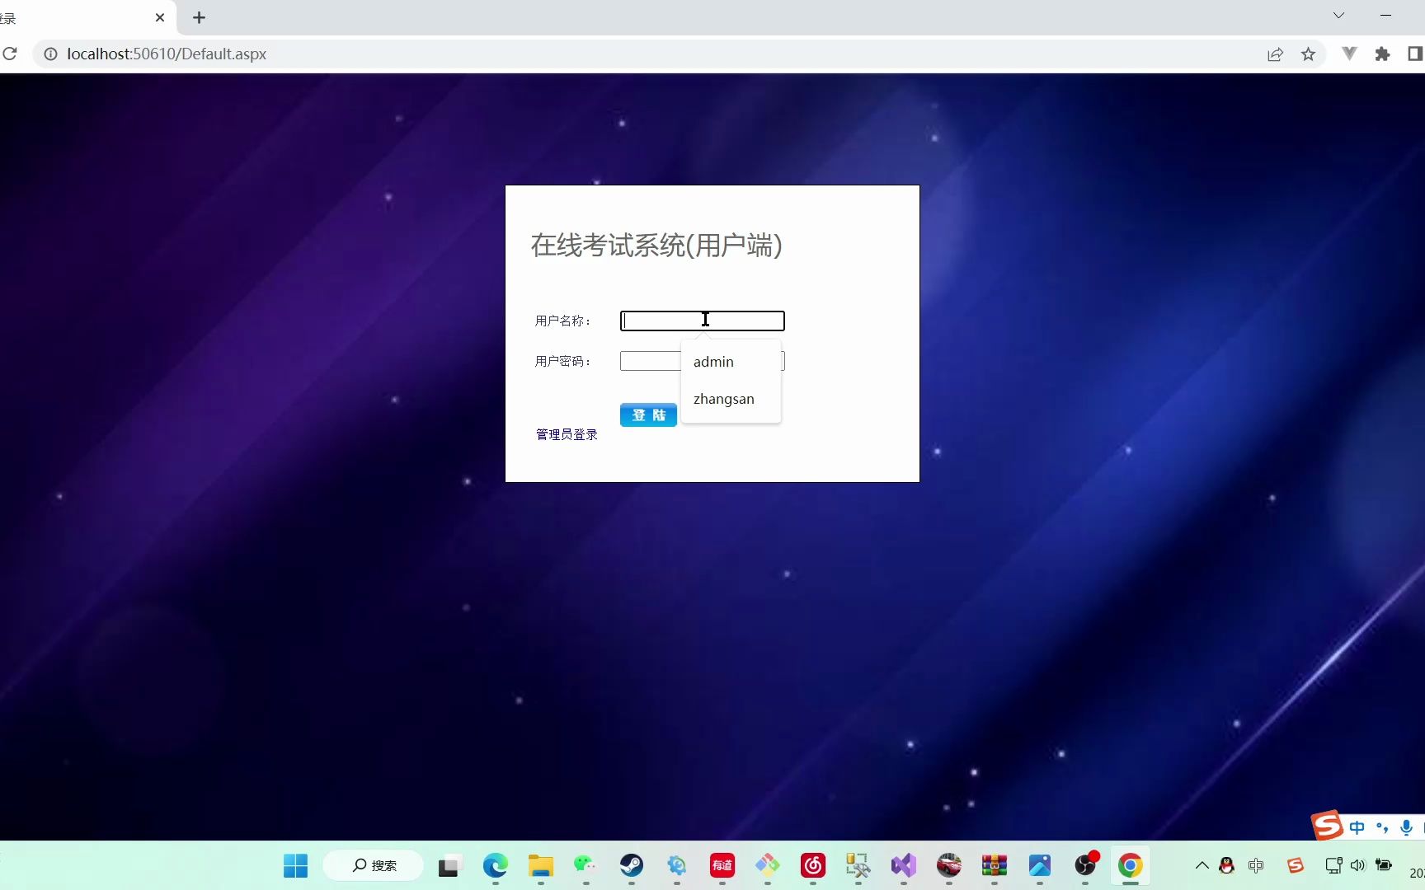The image size is (1425, 890).
Task: Open the browser Extensions puzzle icon
Action: pyautogui.click(x=1382, y=54)
